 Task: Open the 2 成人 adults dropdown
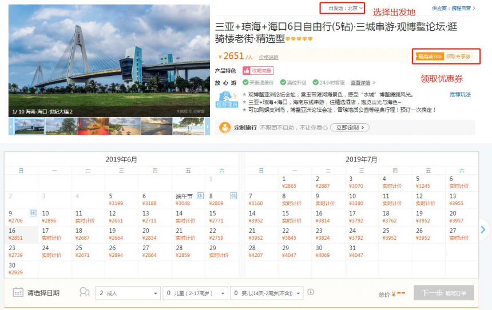click(128, 293)
